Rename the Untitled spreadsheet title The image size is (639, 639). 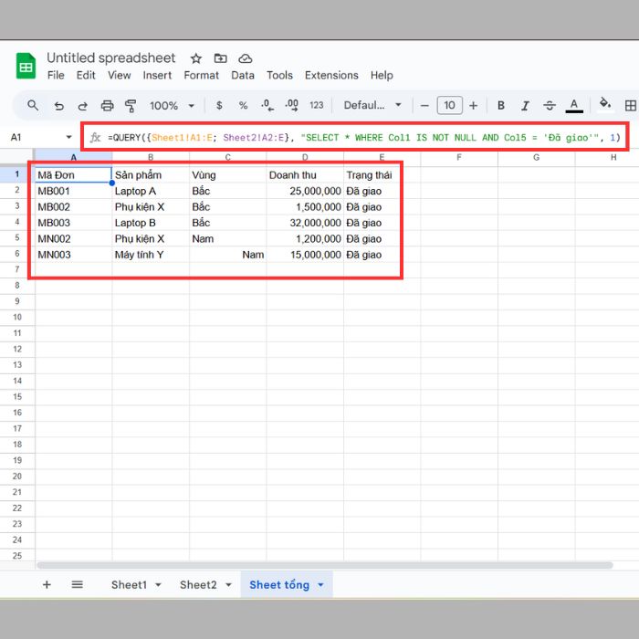[x=111, y=58]
